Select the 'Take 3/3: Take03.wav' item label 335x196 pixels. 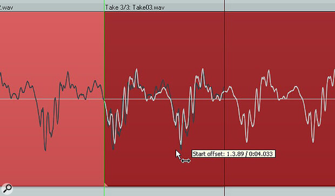[x=135, y=8]
